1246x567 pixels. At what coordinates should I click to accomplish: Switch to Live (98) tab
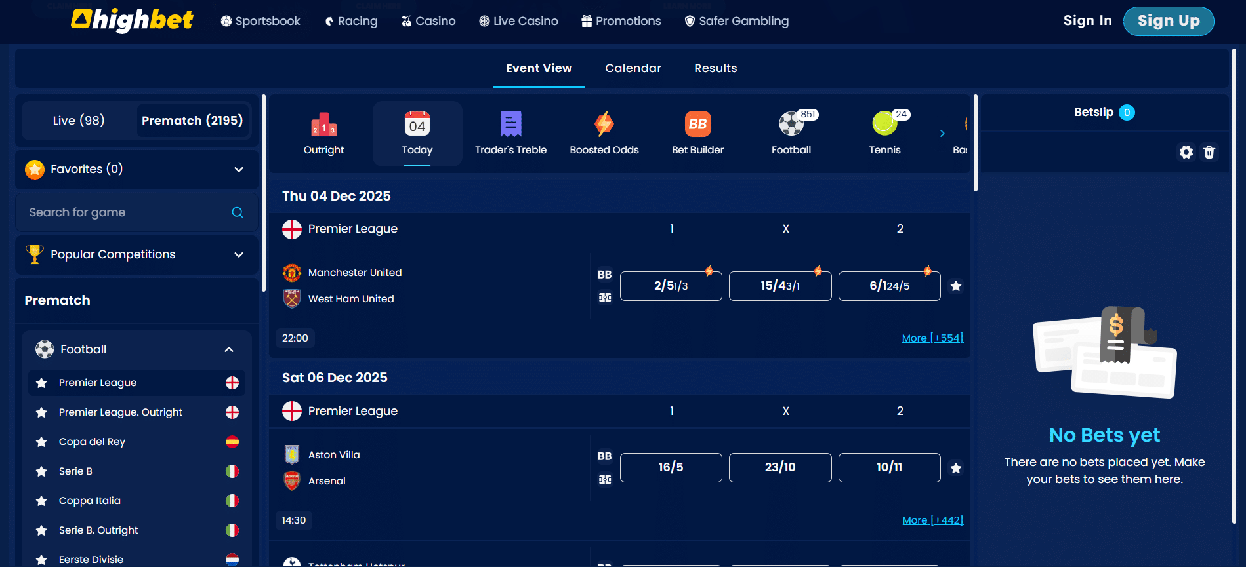[x=79, y=121]
